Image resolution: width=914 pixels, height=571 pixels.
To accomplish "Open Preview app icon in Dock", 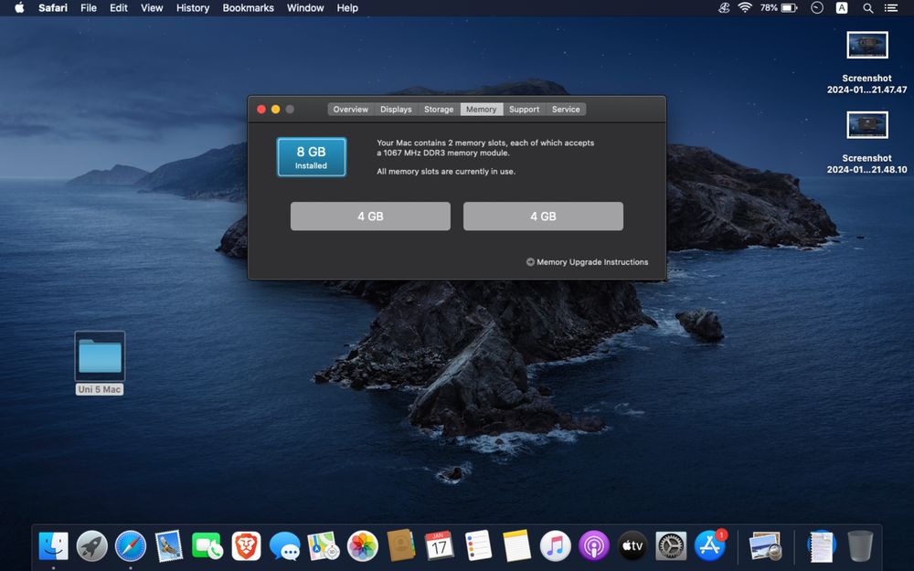I will (x=765, y=546).
